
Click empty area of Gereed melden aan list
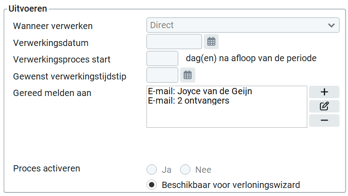[227, 116]
